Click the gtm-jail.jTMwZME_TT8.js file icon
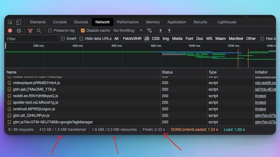Image resolution: width=280 pixels, height=157 pixels. (9, 89)
